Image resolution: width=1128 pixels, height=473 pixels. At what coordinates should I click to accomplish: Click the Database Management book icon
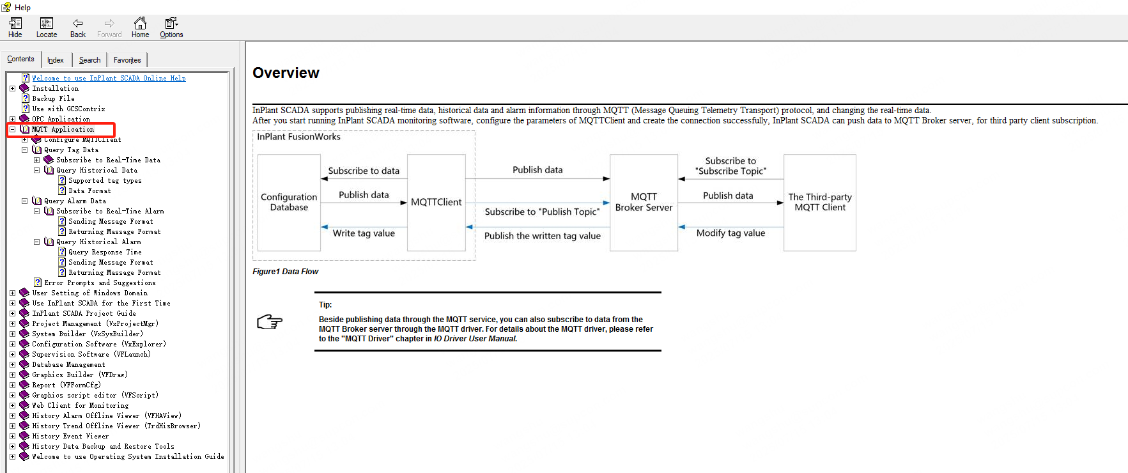point(24,364)
